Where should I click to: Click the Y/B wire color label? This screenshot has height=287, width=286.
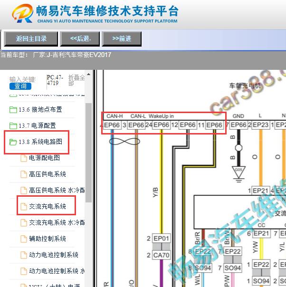[155, 192]
